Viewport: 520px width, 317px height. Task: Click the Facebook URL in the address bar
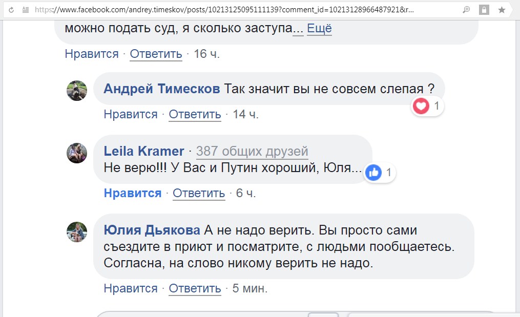(225, 10)
